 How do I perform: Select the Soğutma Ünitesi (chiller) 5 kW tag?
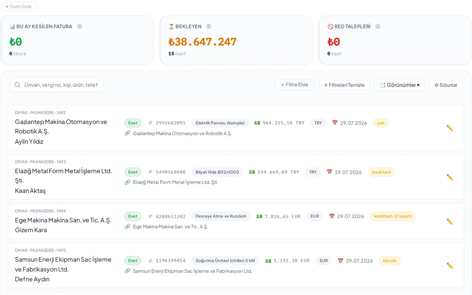point(225,260)
